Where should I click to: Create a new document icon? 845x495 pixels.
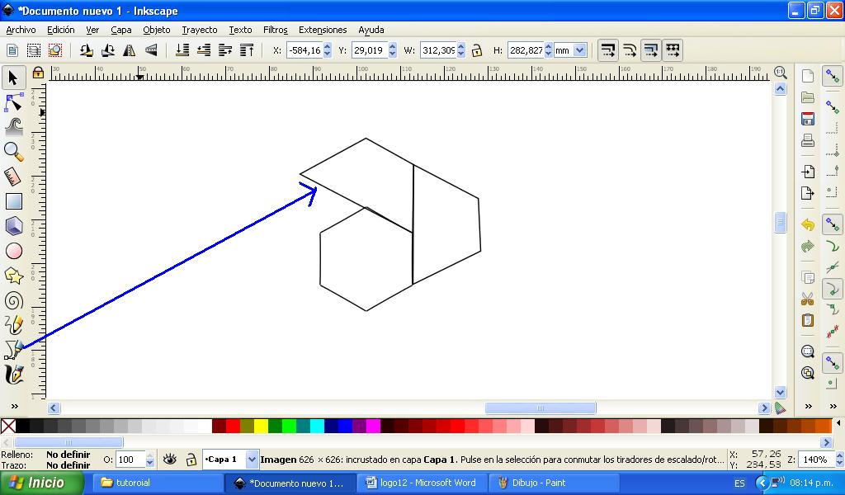(x=807, y=76)
